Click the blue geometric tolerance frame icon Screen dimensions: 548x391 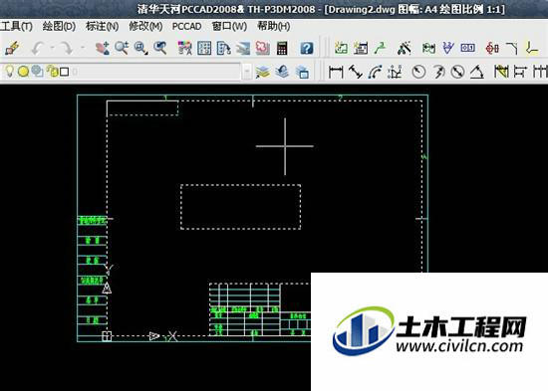[467, 48]
